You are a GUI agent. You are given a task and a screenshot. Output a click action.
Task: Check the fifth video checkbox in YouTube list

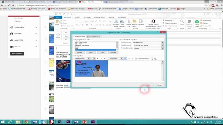coord(46,74)
